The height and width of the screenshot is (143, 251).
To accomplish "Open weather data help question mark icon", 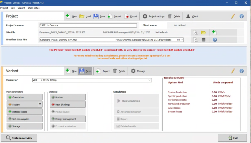I will [x=215, y=40].
